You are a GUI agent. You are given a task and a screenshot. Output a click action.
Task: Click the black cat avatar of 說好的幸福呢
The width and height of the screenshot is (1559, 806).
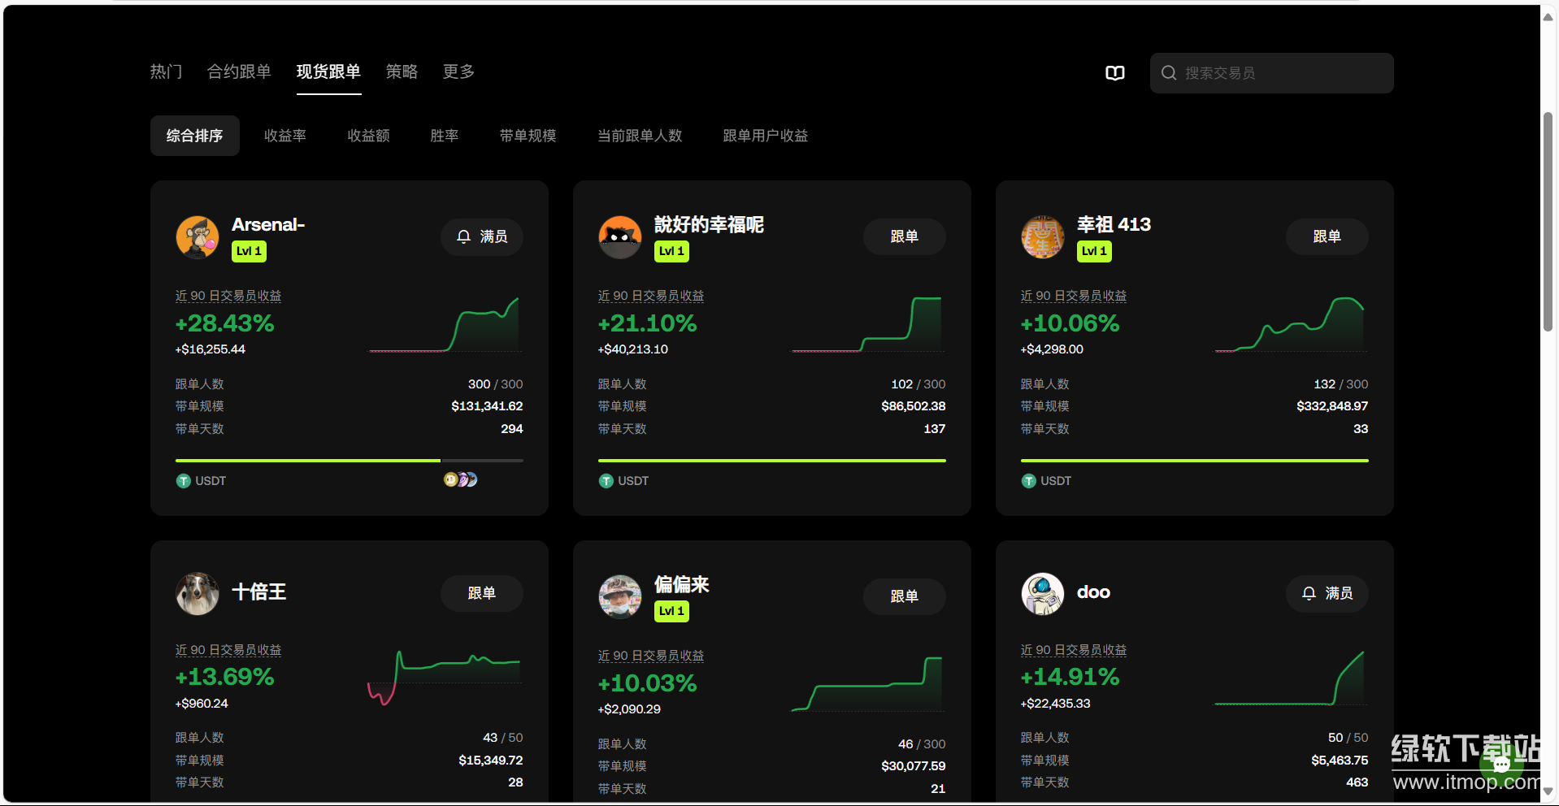620,237
